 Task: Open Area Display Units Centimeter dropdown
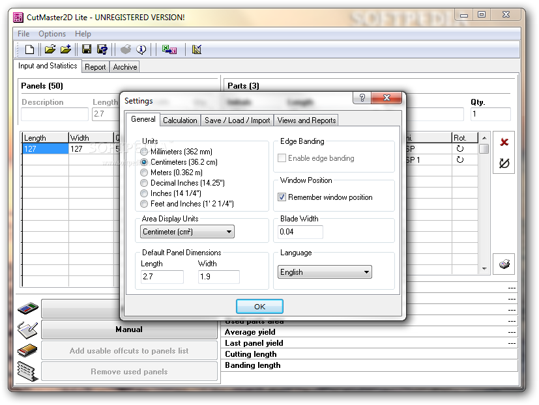[x=187, y=232]
